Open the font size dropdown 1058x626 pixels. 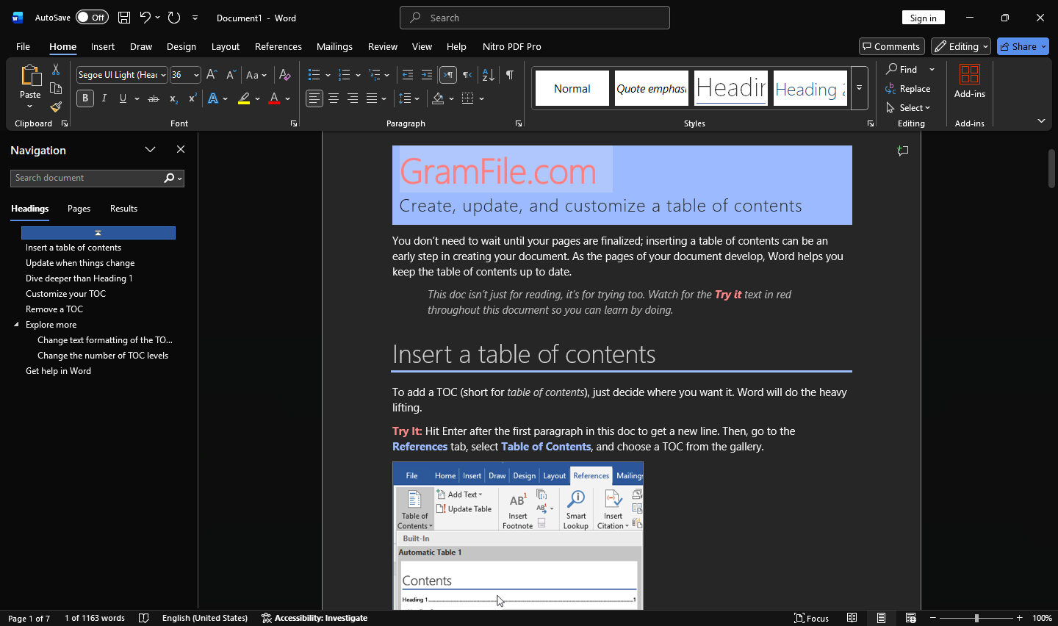[x=196, y=75]
